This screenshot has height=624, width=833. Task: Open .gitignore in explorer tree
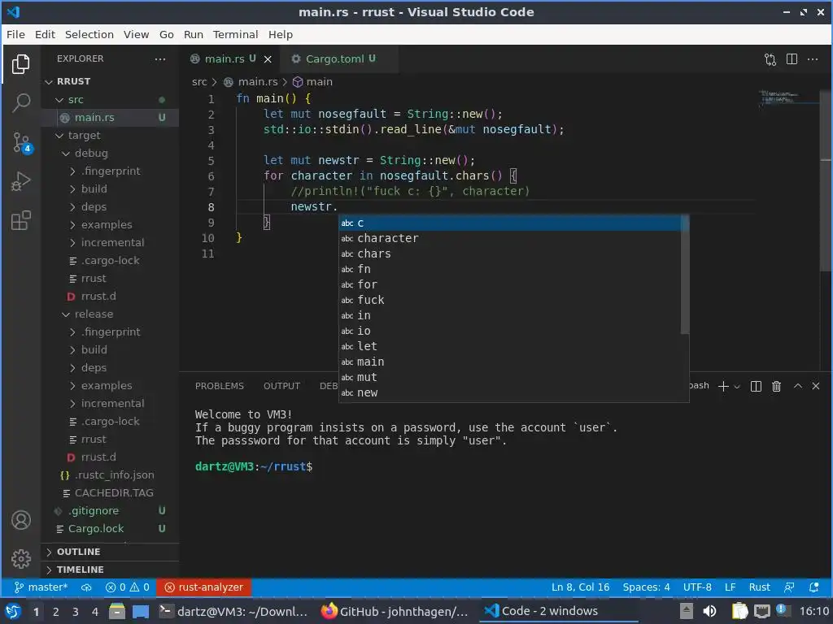tap(110, 511)
